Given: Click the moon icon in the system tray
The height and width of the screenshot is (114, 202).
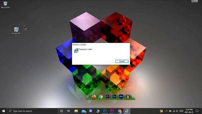Looking at the screenshot, I should click(161, 111).
